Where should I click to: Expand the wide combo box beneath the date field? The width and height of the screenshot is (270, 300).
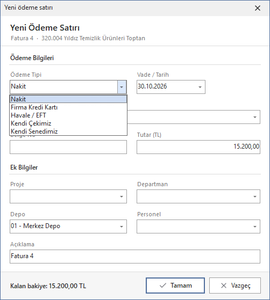pos(255,117)
